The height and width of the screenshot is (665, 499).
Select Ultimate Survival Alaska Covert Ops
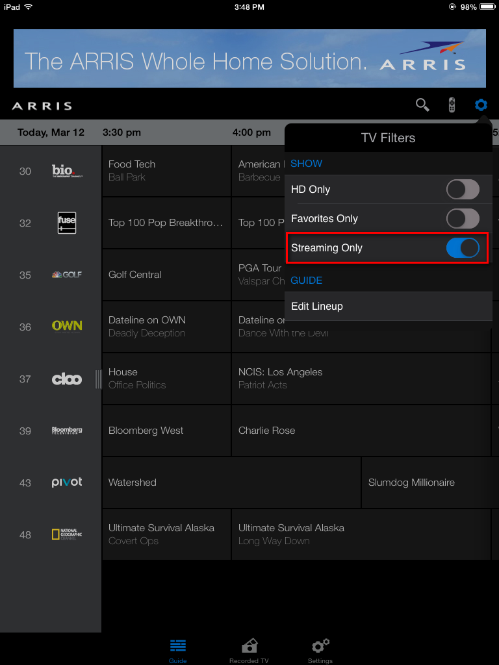pyautogui.click(x=167, y=534)
